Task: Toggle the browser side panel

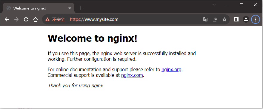Action: pyautogui.click(x=236, y=19)
